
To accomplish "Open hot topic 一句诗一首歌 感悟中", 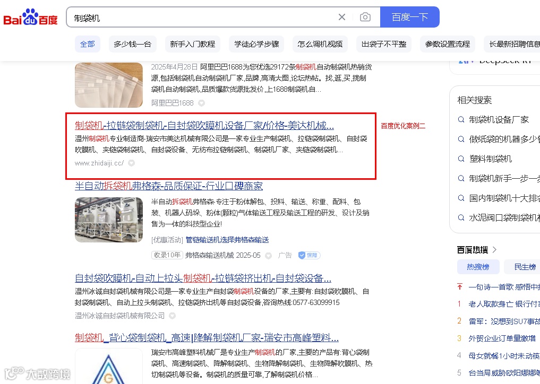I will click(x=504, y=287).
